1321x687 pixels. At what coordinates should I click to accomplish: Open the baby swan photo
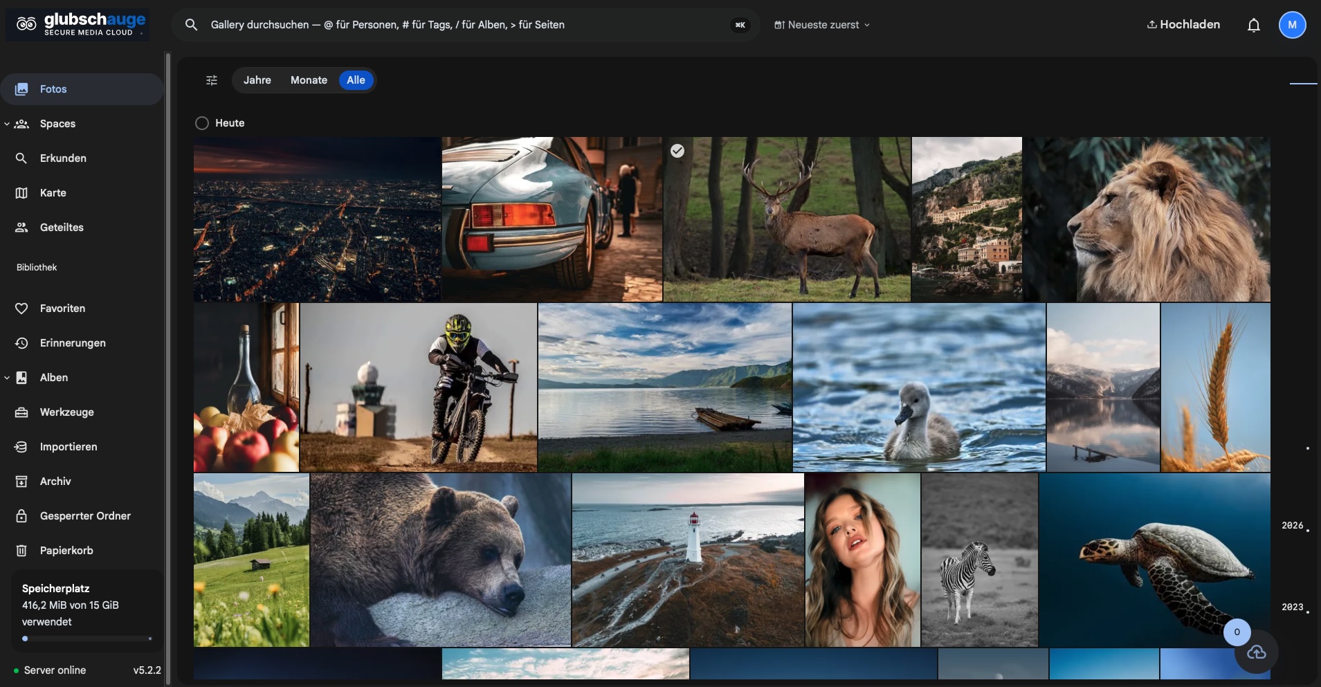click(x=919, y=387)
